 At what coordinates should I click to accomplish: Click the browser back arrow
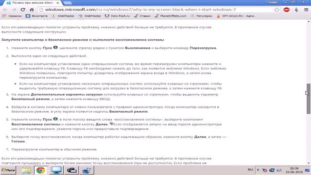5,10
